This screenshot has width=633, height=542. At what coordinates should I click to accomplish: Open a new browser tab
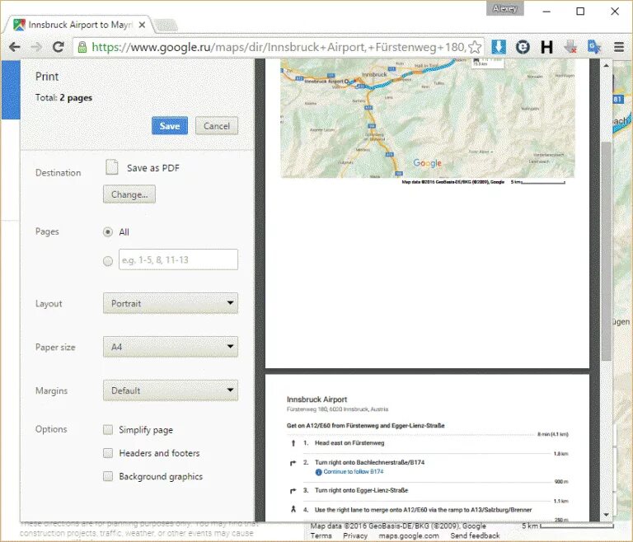(166, 26)
